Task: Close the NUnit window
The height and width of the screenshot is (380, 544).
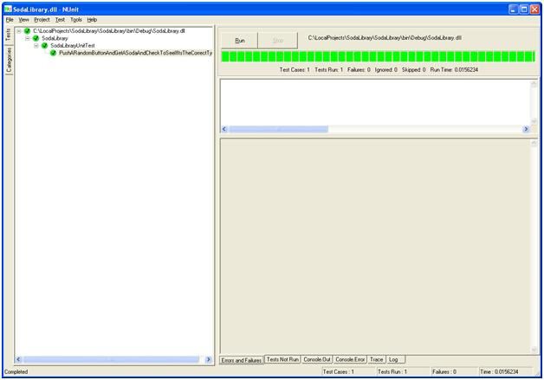Action: [535, 10]
